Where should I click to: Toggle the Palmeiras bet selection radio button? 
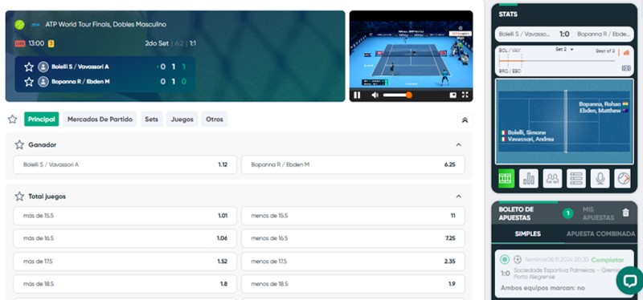pyautogui.click(x=505, y=259)
